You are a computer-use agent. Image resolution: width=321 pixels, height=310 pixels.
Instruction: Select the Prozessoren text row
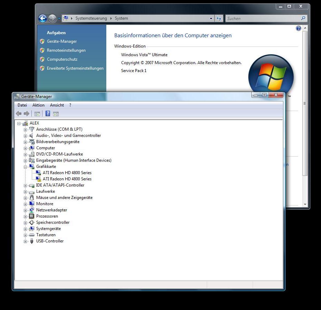(47, 216)
